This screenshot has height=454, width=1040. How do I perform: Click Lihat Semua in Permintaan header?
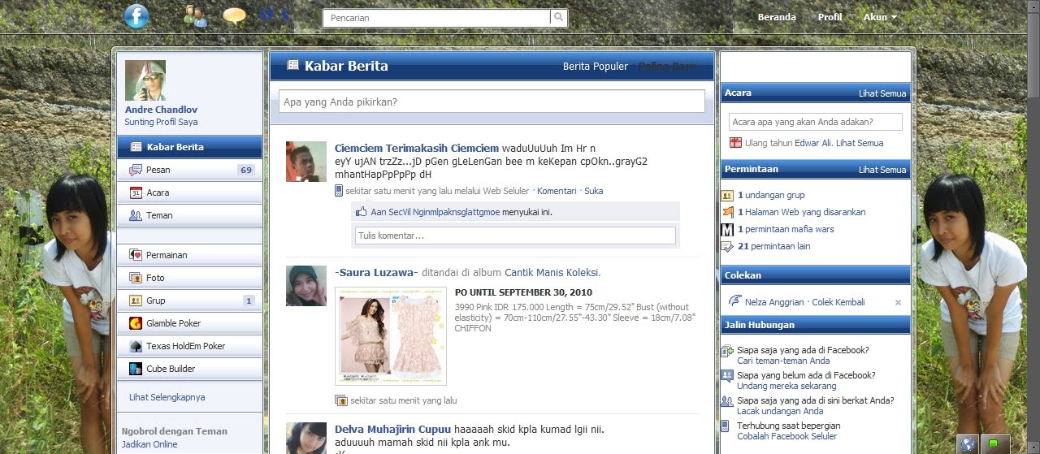tap(882, 170)
